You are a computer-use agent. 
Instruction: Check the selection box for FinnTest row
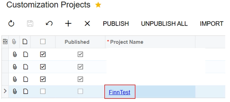coord(43,92)
